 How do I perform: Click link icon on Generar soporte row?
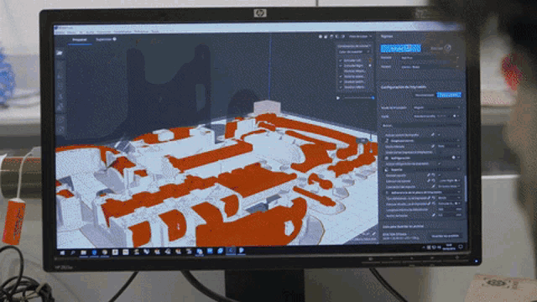(x=429, y=175)
